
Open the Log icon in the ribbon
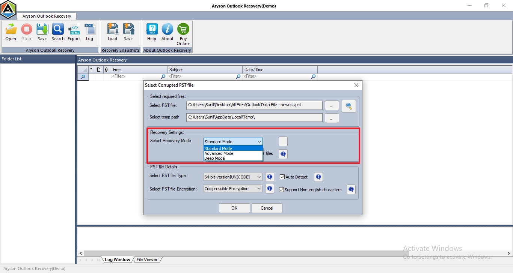89,29
